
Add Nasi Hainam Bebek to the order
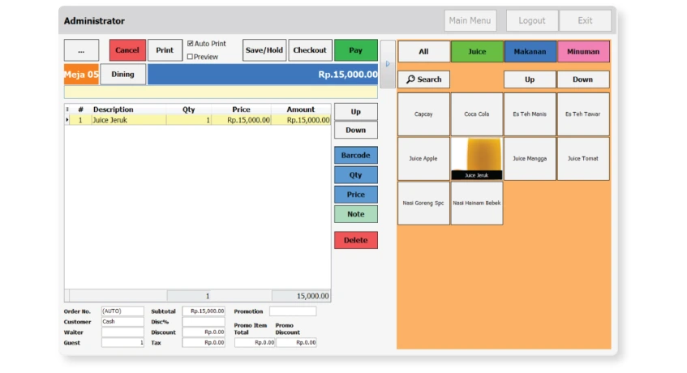coord(477,204)
